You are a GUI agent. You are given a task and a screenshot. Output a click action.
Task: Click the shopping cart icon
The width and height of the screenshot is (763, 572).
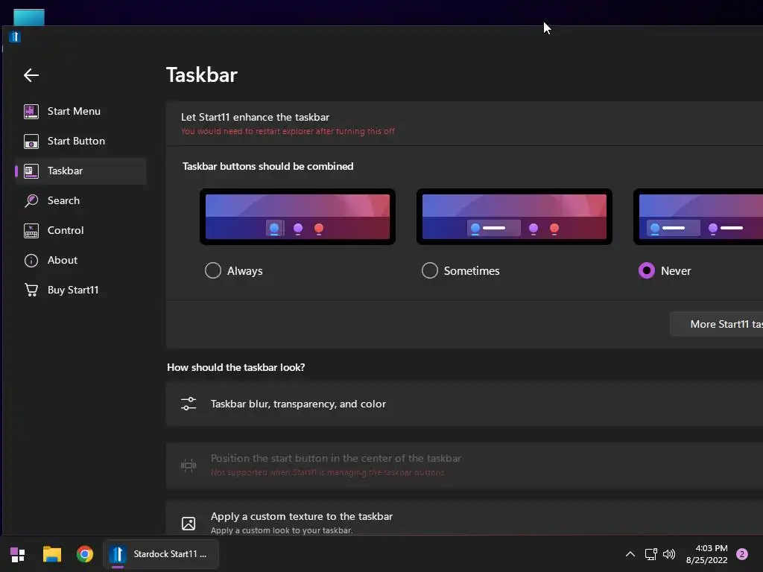tap(31, 290)
